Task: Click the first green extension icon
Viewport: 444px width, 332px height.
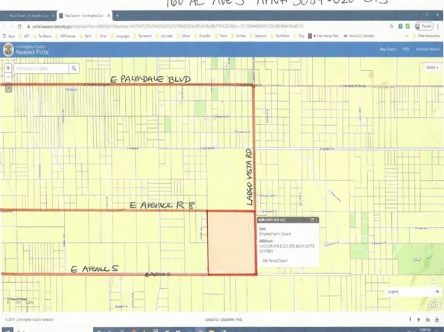Action: click(x=400, y=26)
